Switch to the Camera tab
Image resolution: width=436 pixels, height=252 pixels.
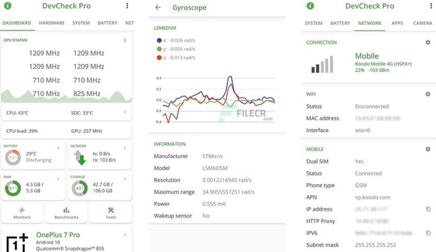pyautogui.click(x=422, y=23)
